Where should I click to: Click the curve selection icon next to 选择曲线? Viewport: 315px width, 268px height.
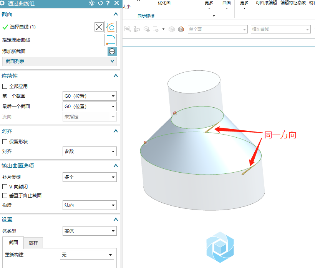tap(111, 27)
